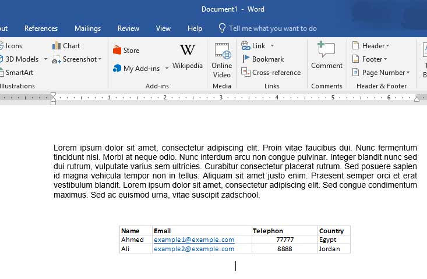This screenshot has width=427, height=279.
Task: Open the Help tab
Action: (195, 28)
